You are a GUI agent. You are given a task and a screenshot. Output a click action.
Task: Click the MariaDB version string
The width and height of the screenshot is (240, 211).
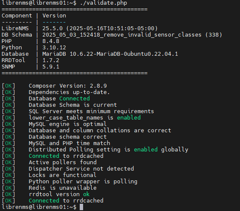110,54
